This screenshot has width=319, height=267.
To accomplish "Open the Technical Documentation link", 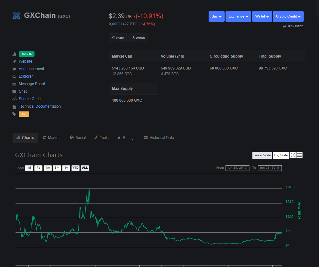I will pos(40,106).
